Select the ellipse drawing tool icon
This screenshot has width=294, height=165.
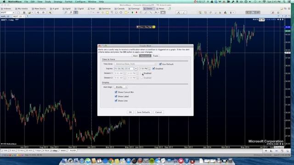coord(121,12)
